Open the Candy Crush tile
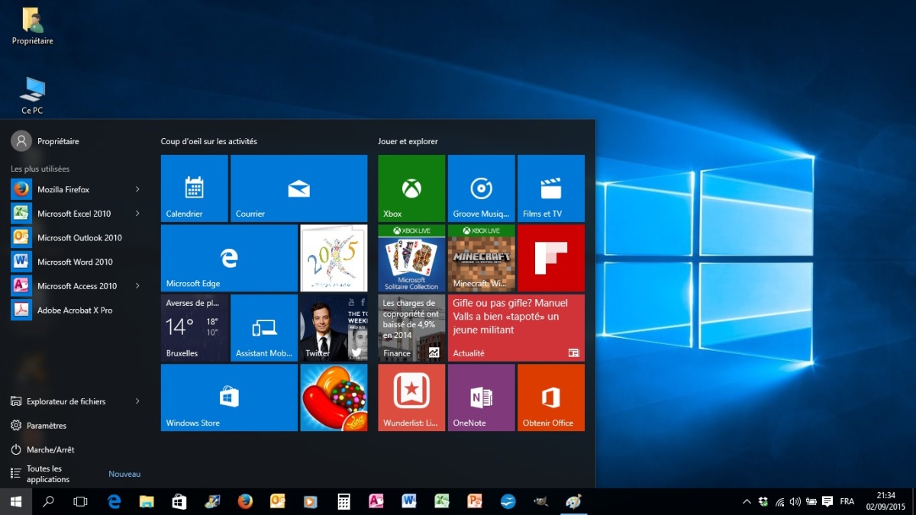Image resolution: width=916 pixels, height=515 pixels. coord(334,398)
